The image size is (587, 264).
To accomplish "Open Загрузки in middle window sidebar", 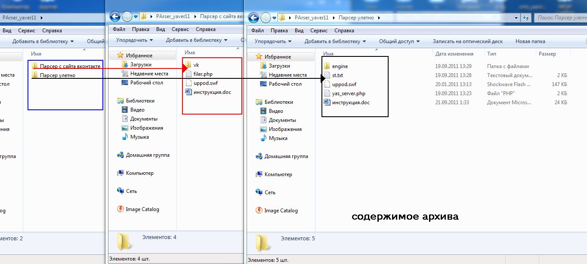I will pyautogui.click(x=136, y=65).
